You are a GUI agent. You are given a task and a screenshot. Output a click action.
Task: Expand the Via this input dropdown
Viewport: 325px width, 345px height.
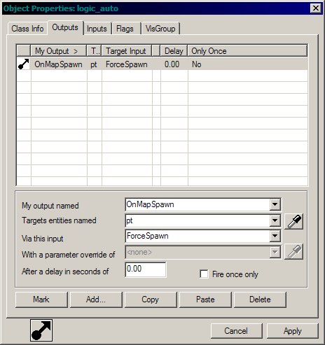click(x=275, y=236)
